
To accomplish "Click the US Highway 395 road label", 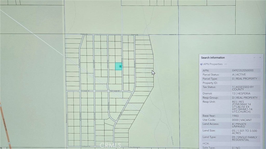I will [x=5, y=125].
